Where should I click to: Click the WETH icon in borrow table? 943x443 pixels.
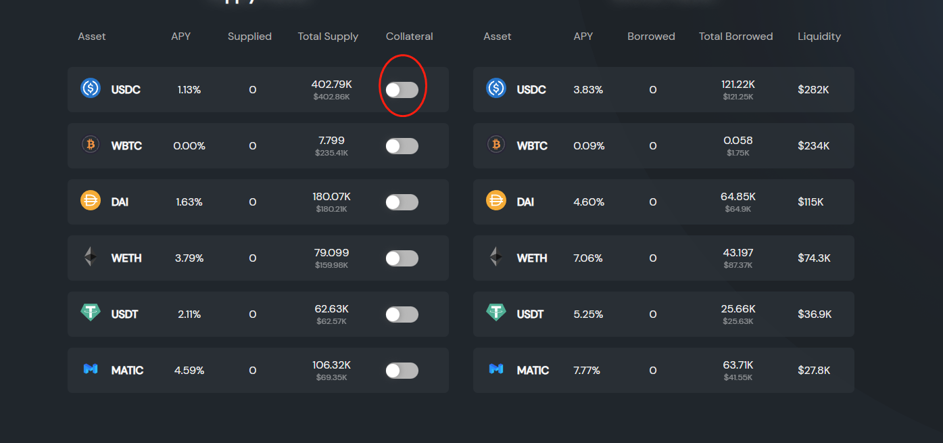tap(496, 257)
